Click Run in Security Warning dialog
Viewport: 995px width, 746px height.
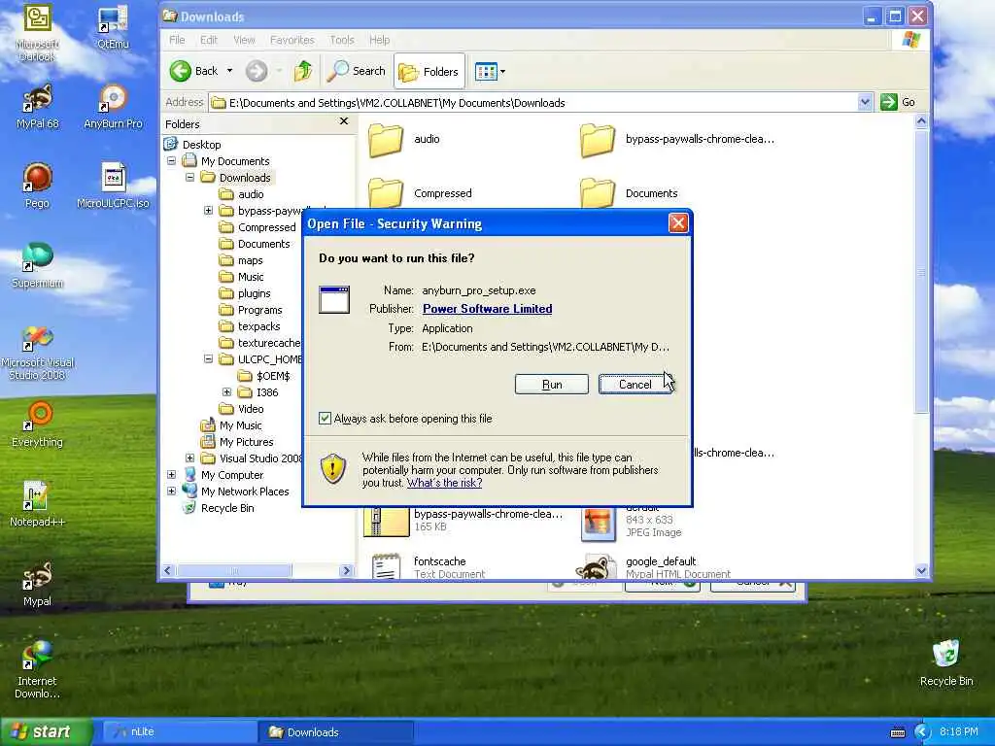(552, 385)
